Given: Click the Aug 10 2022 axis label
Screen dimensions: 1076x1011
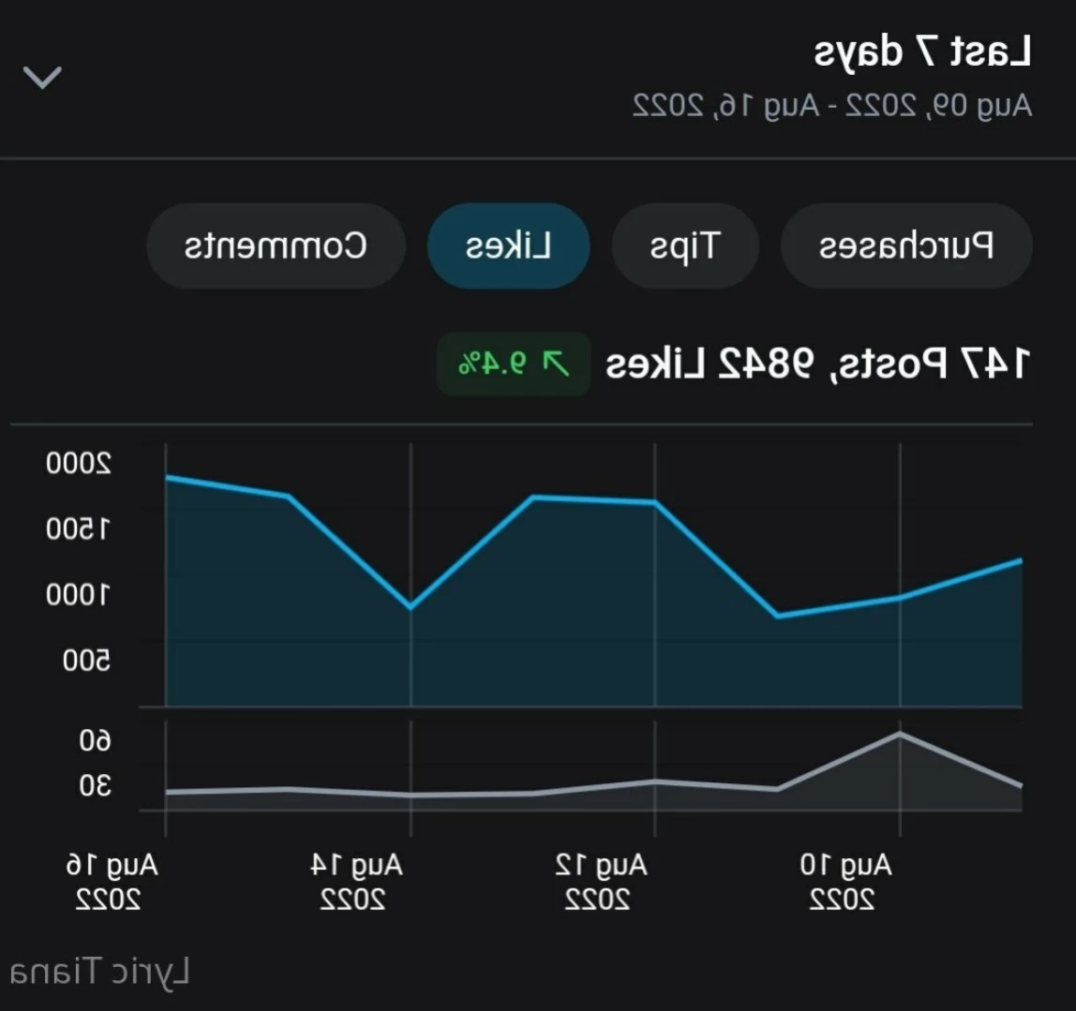Looking at the screenshot, I should [x=844, y=882].
